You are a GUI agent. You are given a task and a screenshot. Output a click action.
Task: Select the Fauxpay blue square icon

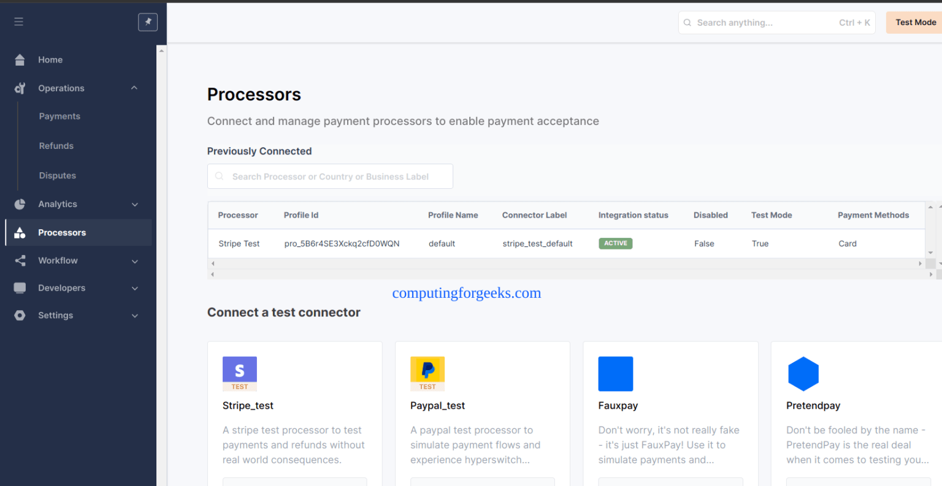[x=616, y=374]
